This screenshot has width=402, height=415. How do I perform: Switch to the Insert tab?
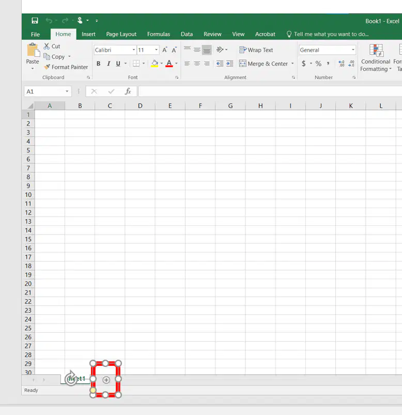88,34
